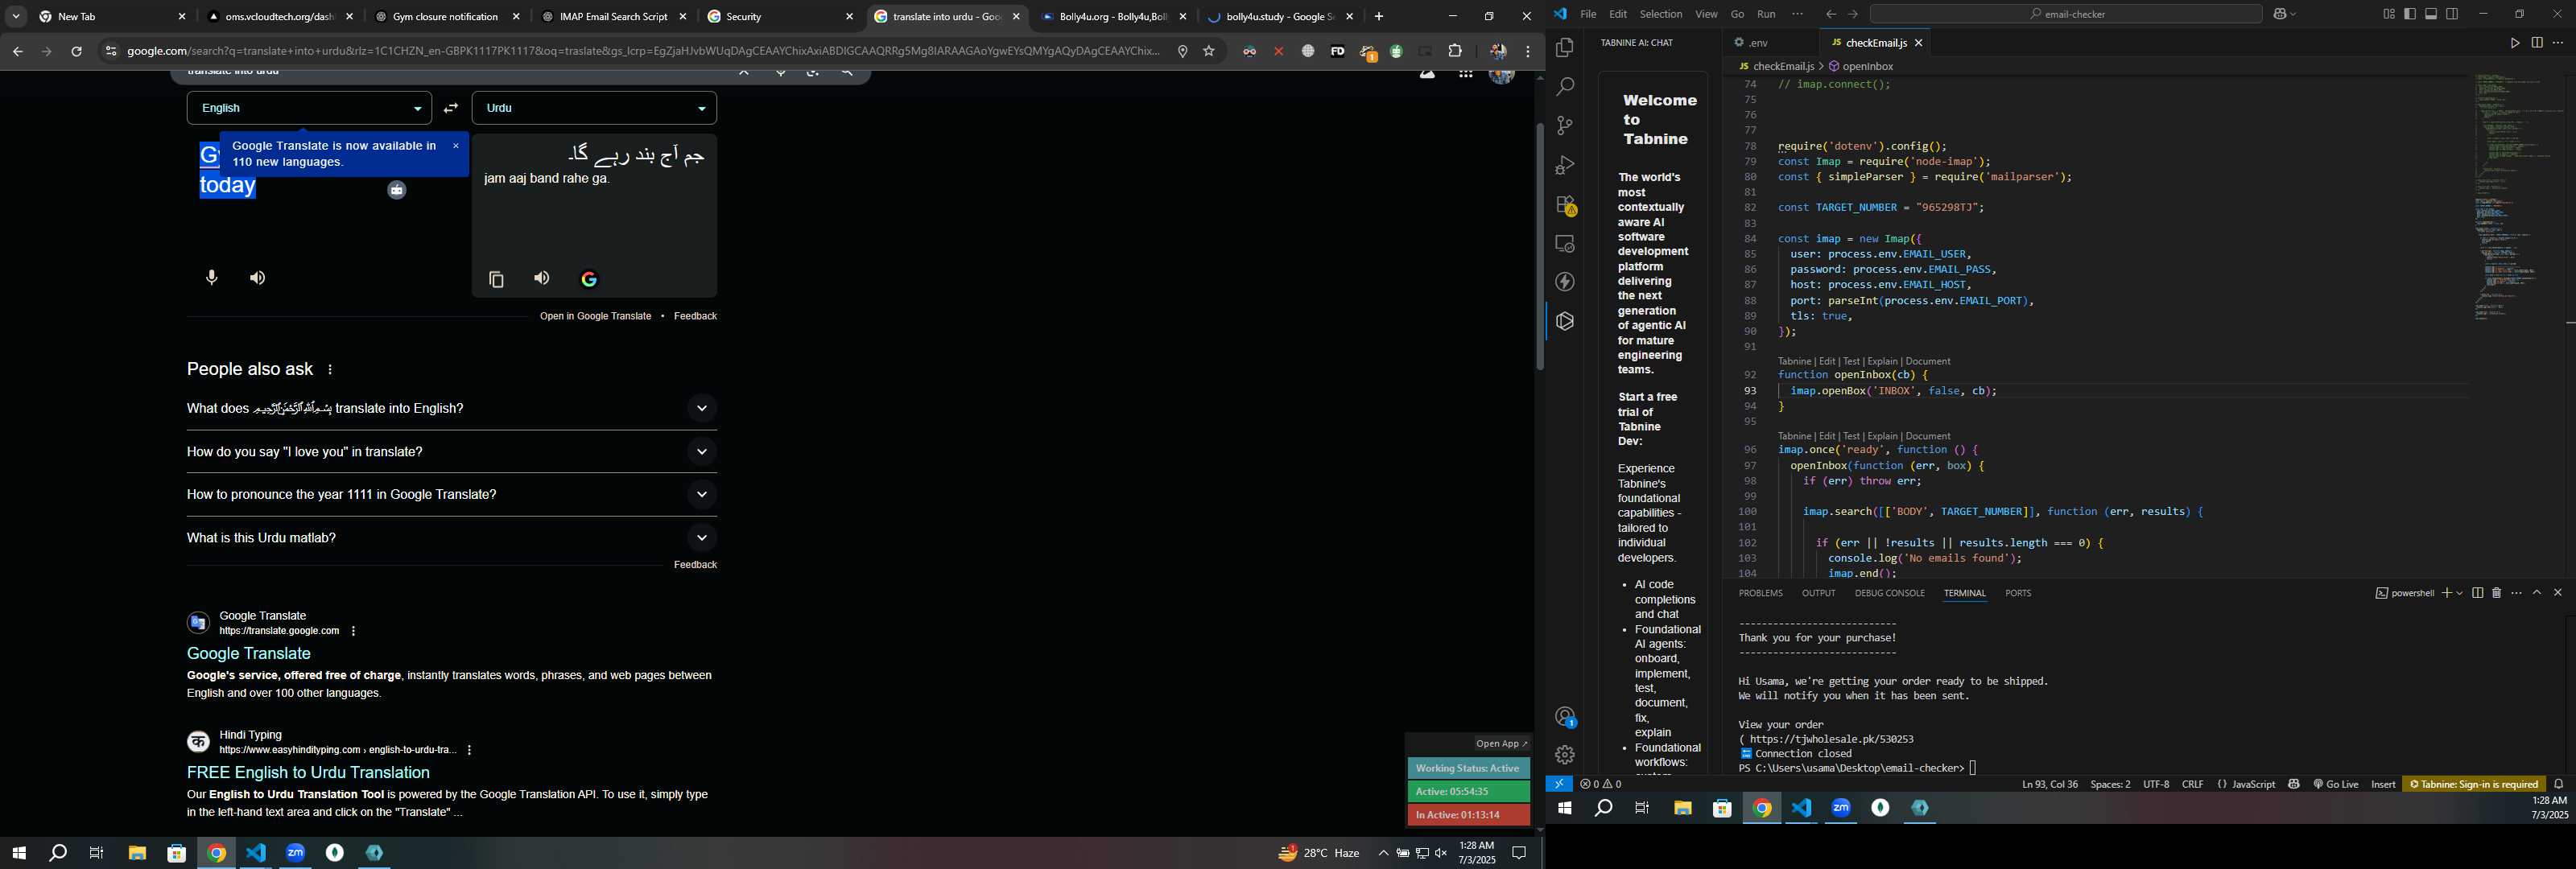Viewport: 2576px width, 869px height.
Task: Open the File menu in VS Code
Action: click(1588, 14)
